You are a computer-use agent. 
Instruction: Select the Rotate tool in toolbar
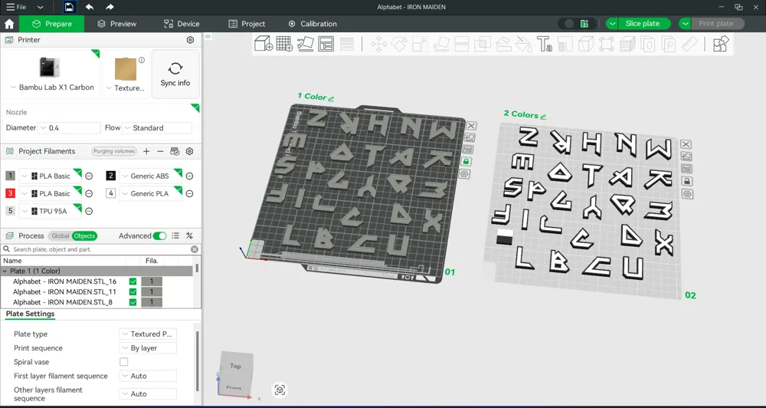400,44
